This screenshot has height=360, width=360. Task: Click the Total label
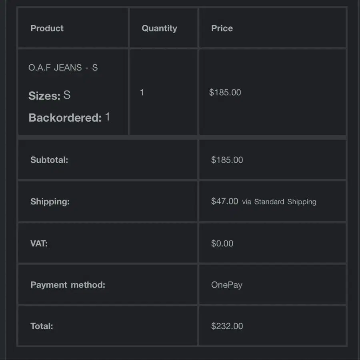42,326
